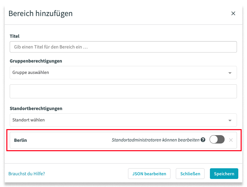Click the empty group permissions box
This screenshot has width=247, height=187.
[123, 91]
